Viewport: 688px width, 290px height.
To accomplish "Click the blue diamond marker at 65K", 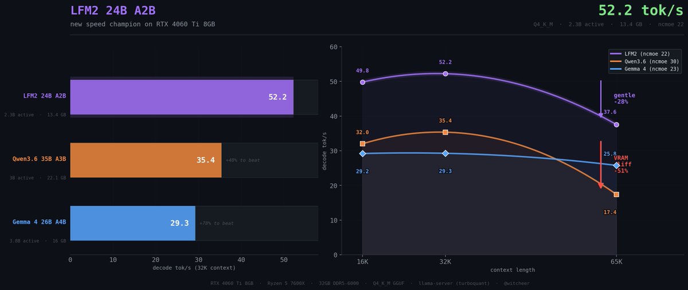I will tap(616, 165).
